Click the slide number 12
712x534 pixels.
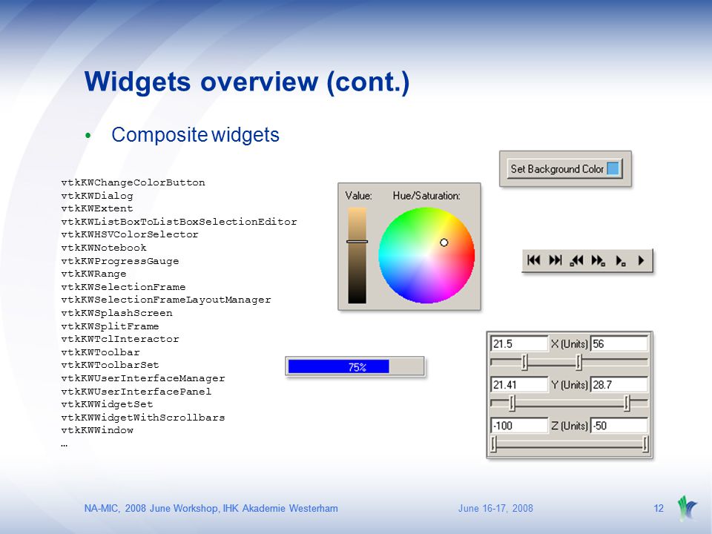tap(659, 508)
